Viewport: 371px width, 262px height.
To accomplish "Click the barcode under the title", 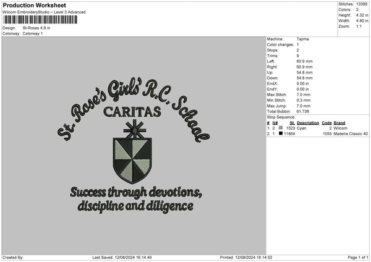I will 40,20.
